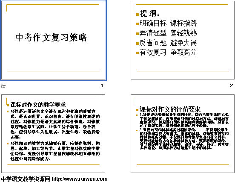Image resolution: width=235 pixels, height=182 pixels.
Task: Click the animation star icon under slide 1
Action: pyautogui.click(x=3, y=86)
